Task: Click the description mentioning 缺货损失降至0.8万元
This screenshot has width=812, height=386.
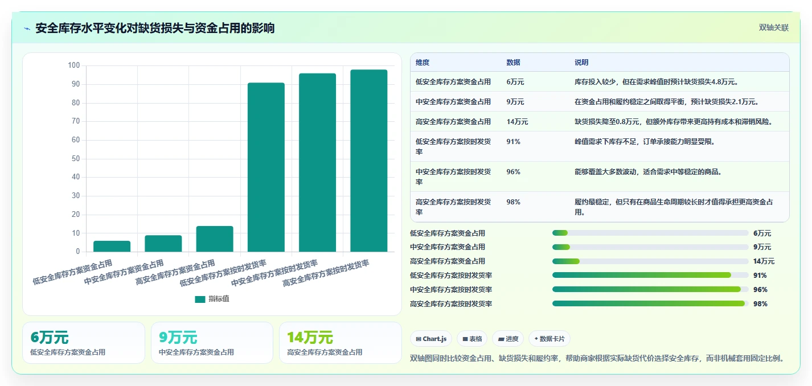Action: pos(674,121)
